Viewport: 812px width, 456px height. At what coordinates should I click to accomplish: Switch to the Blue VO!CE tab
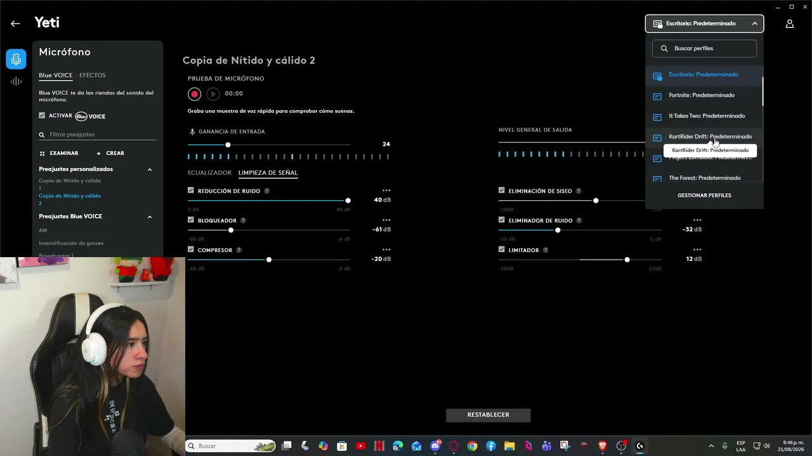click(56, 75)
